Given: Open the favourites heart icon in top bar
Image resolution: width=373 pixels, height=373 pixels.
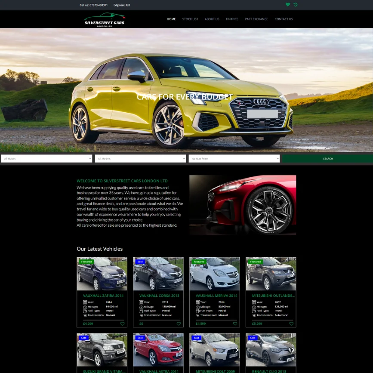Looking at the screenshot, I should [x=288, y=5].
